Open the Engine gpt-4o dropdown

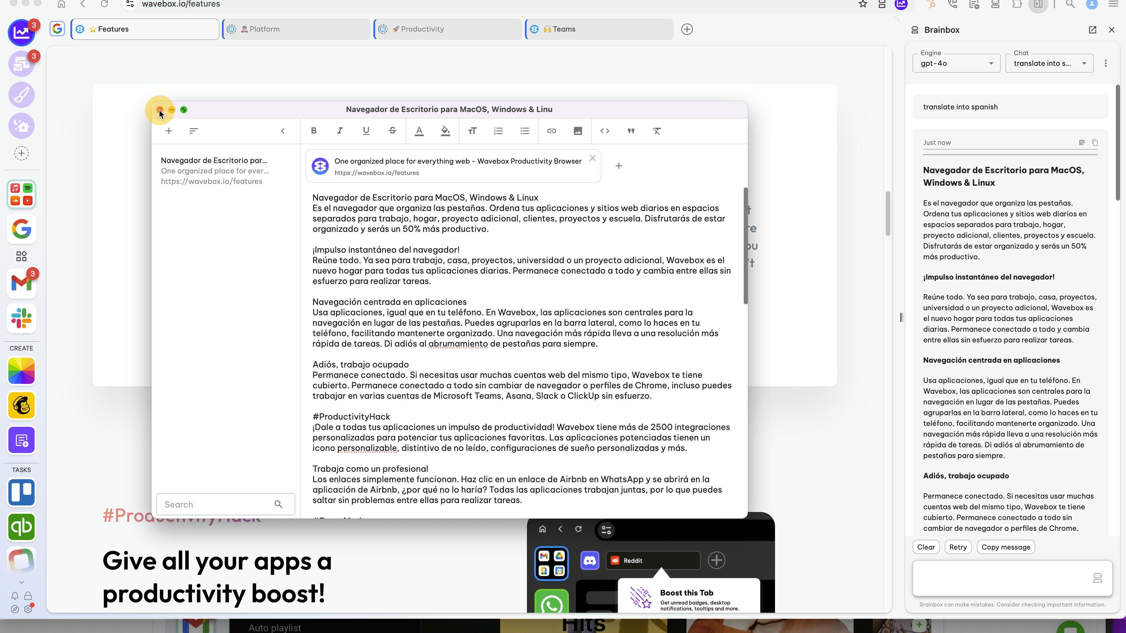pos(956,63)
